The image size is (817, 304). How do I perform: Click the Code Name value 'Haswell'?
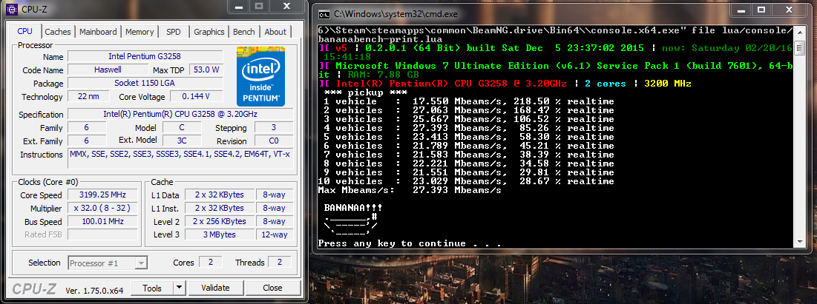pyautogui.click(x=108, y=70)
